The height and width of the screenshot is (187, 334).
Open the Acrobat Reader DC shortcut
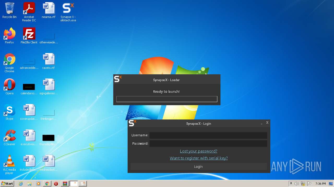(29, 12)
